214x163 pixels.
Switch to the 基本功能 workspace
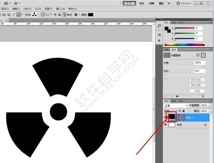pos(129,3)
